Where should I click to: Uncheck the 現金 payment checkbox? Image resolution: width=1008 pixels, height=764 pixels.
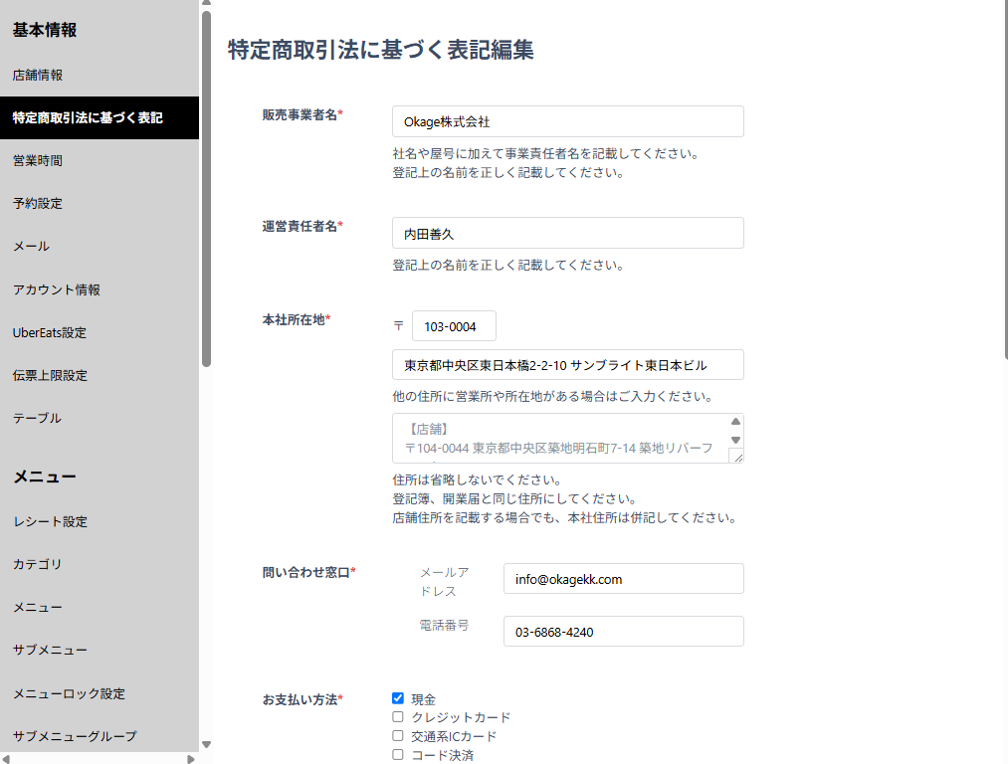398,698
